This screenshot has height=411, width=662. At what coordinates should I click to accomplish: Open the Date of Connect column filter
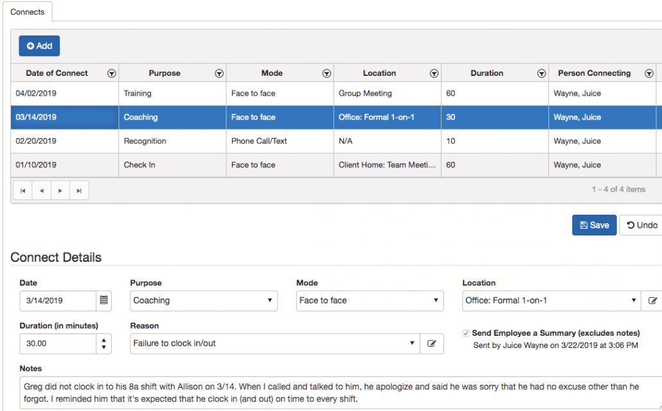tap(111, 73)
